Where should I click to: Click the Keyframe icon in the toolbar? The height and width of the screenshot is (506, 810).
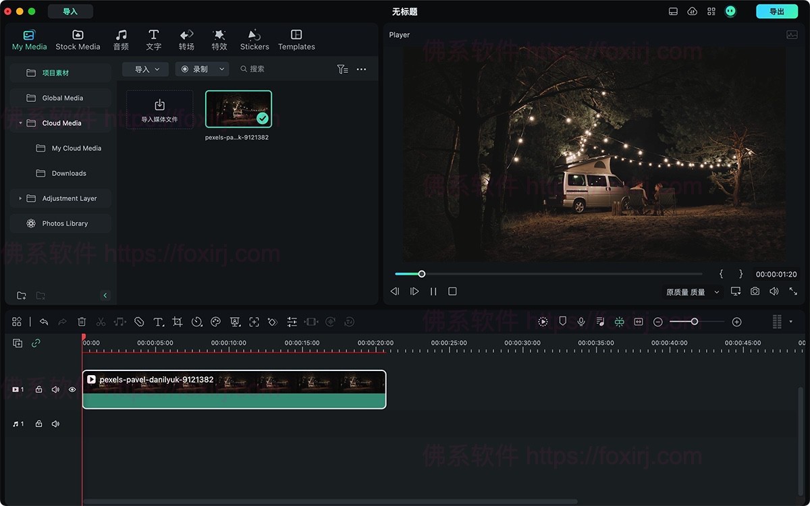(x=273, y=322)
